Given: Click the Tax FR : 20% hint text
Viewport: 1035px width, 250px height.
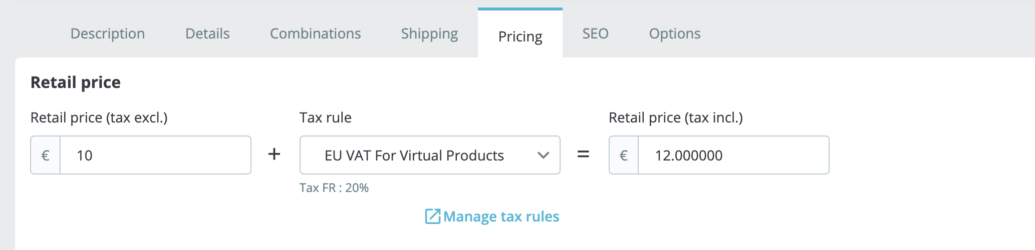Looking at the screenshot, I should pyautogui.click(x=334, y=188).
